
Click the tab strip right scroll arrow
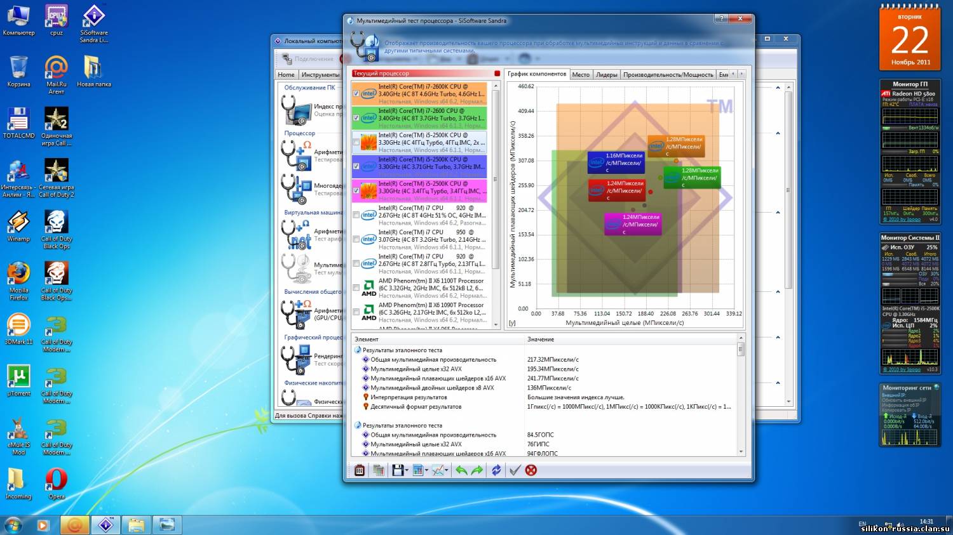741,74
